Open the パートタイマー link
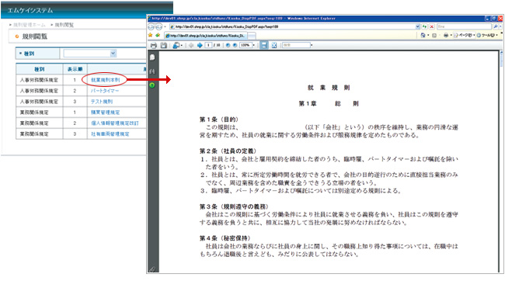 coord(105,91)
